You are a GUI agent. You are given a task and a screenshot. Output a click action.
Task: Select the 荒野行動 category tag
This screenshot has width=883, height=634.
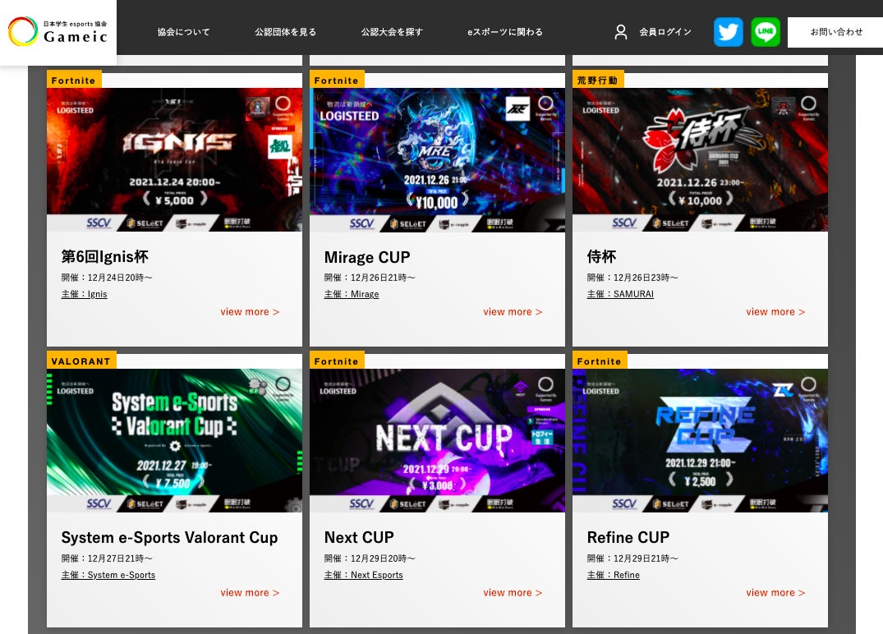[x=597, y=80]
